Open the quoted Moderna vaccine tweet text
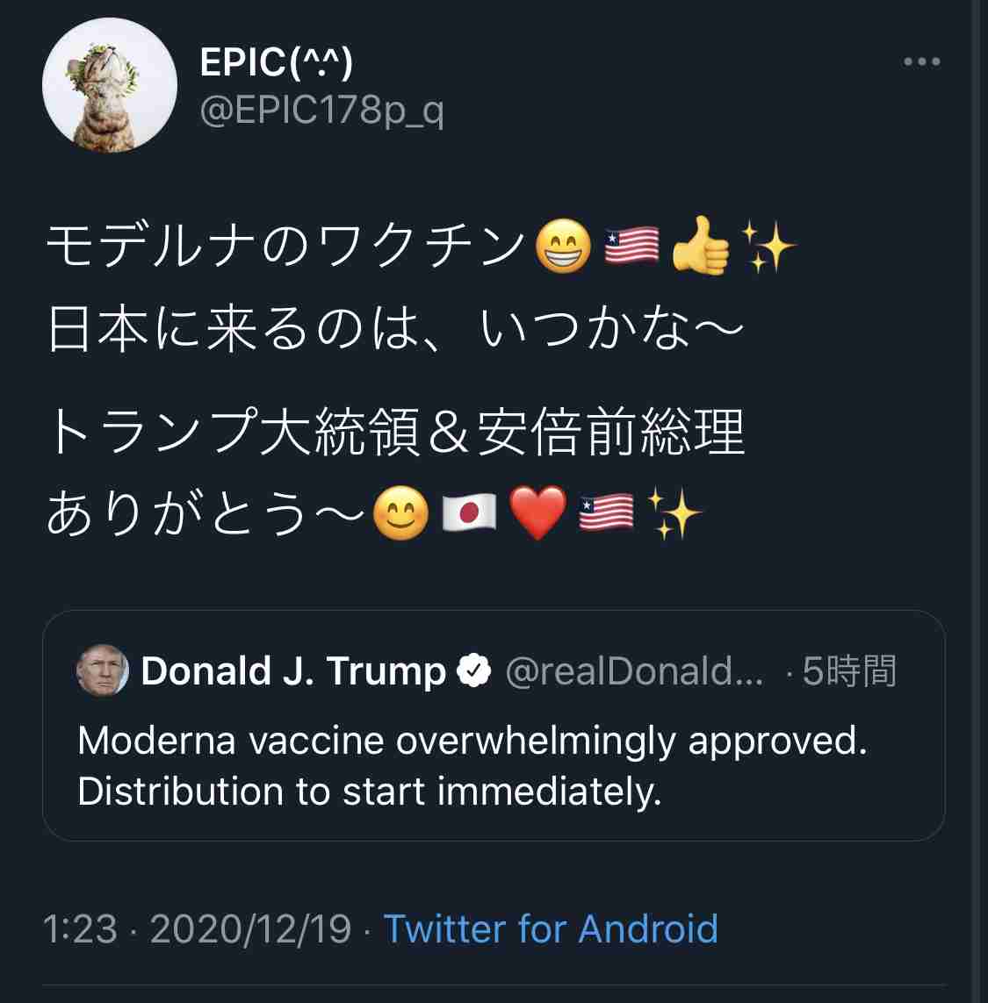988x1003 pixels. pos(472,766)
